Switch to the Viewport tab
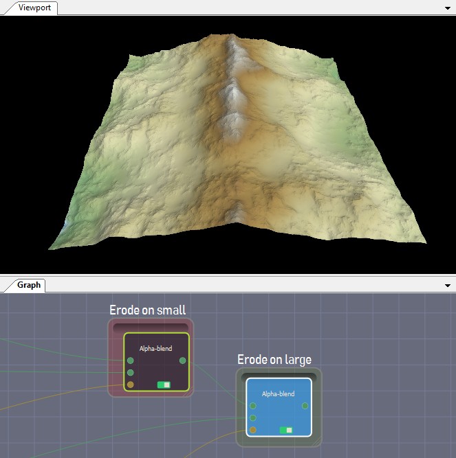 pos(34,8)
